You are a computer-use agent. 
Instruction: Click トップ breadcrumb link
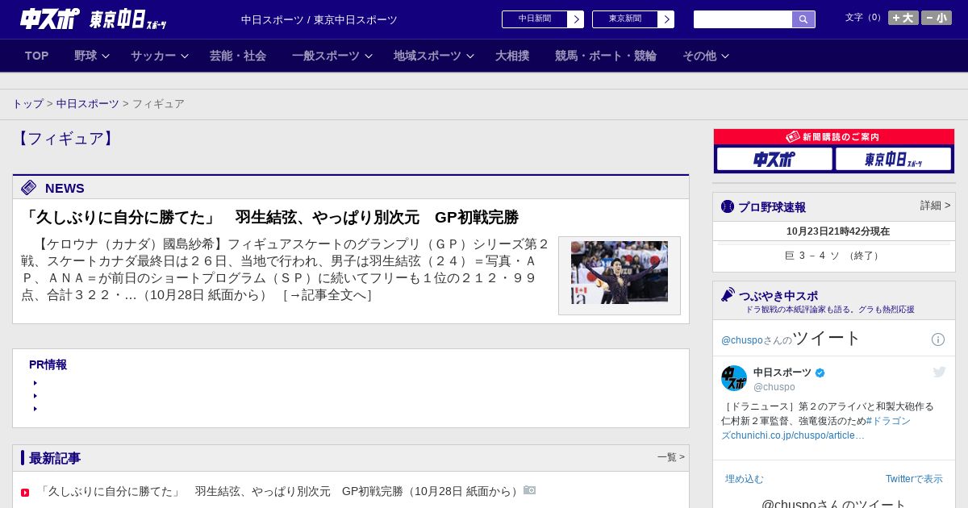pyautogui.click(x=27, y=104)
